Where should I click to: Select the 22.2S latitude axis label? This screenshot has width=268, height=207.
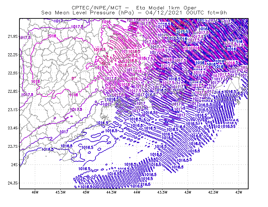pyautogui.click(x=13, y=55)
